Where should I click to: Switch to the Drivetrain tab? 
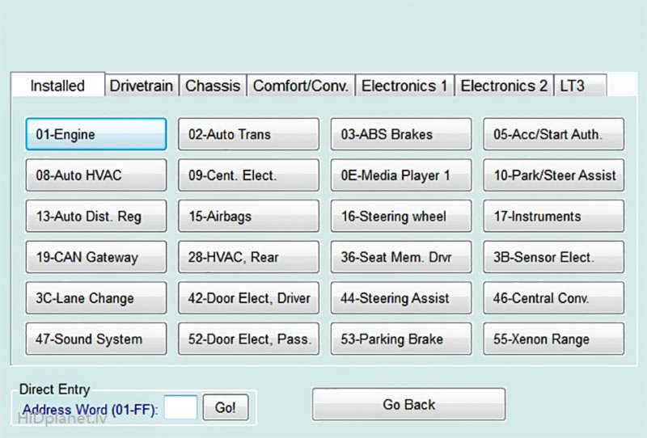click(x=142, y=86)
